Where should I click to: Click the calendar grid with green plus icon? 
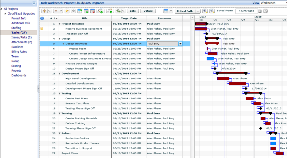pos(80,11)
